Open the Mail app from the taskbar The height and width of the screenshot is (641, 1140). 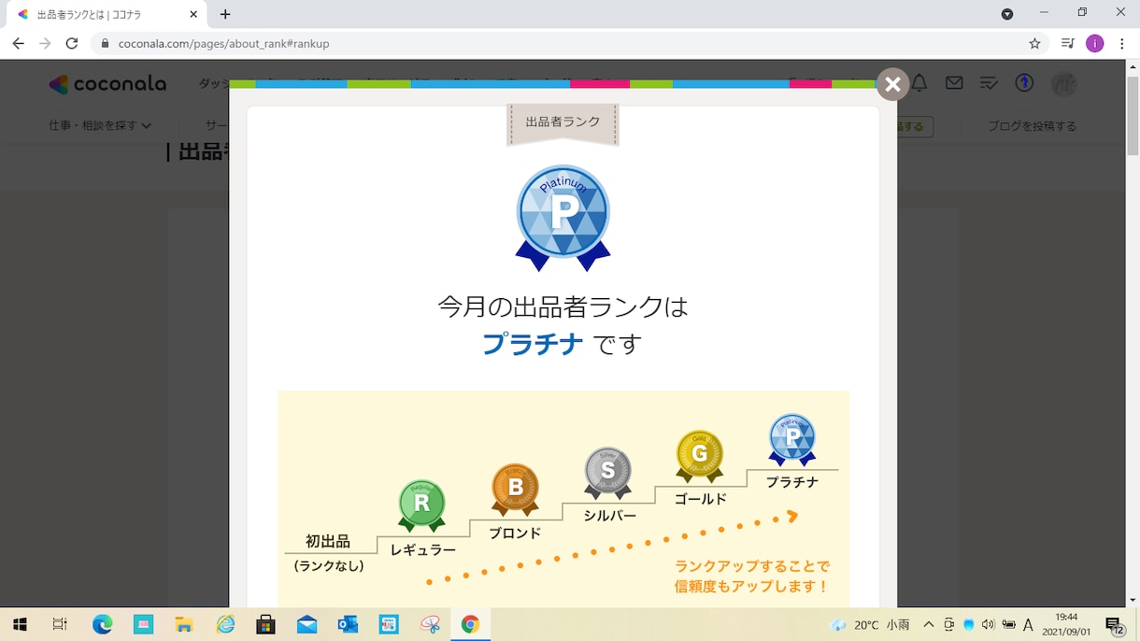(307, 624)
